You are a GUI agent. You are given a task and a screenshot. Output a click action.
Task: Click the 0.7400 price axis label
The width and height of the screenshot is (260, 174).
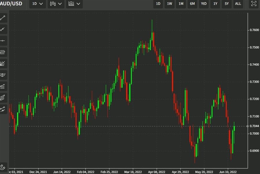(x=254, y=65)
